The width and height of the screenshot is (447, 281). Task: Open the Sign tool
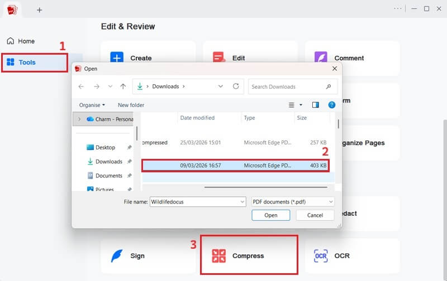148,256
